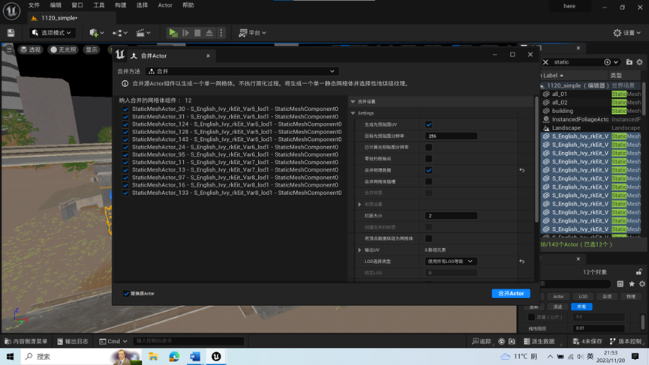Open the 平台 platforms menu
The image size is (649, 365).
tap(252, 33)
